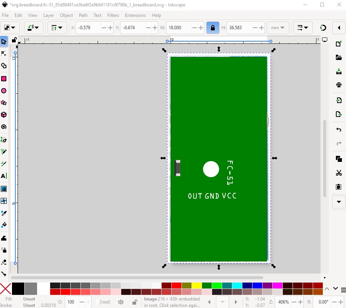Increase zoom with the plus button
The width and height of the screenshot is (346, 308).
point(300,302)
